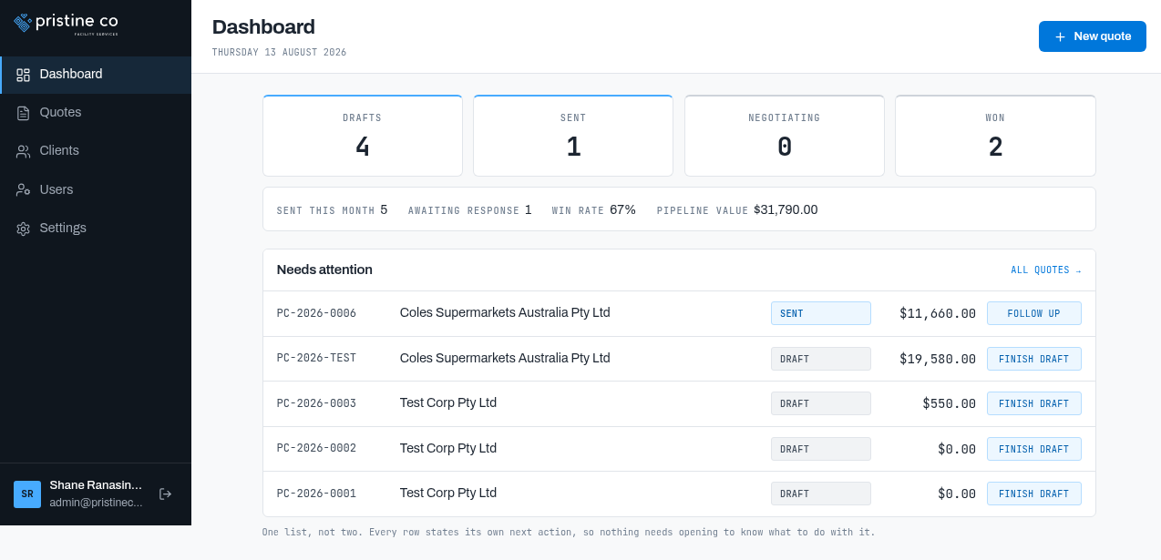Click Test Corp Pty Ltd in PC-2026-0003 row

coord(448,402)
